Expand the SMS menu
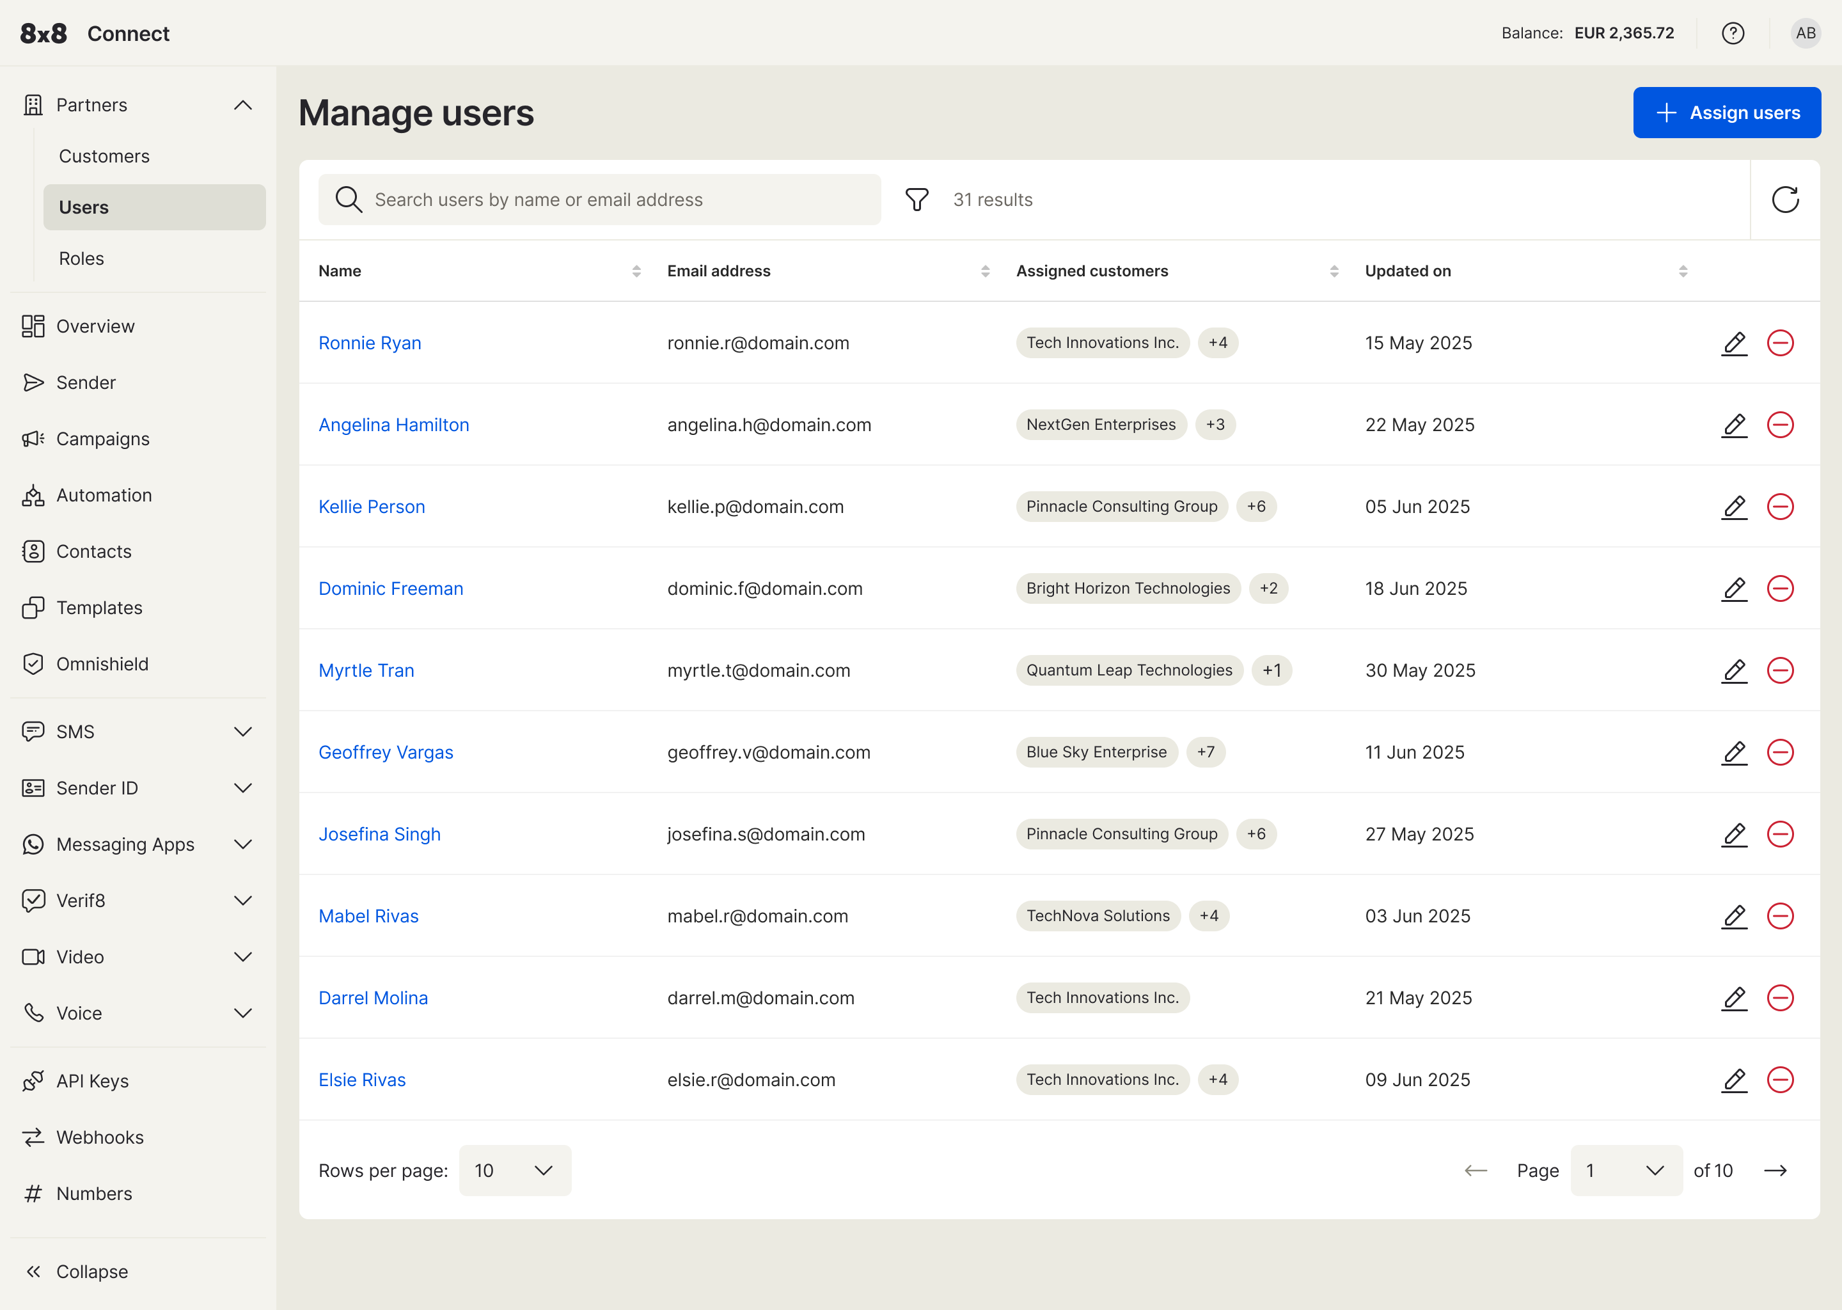Image resolution: width=1842 pixels, height=1310 pixels. pos(243,731)
